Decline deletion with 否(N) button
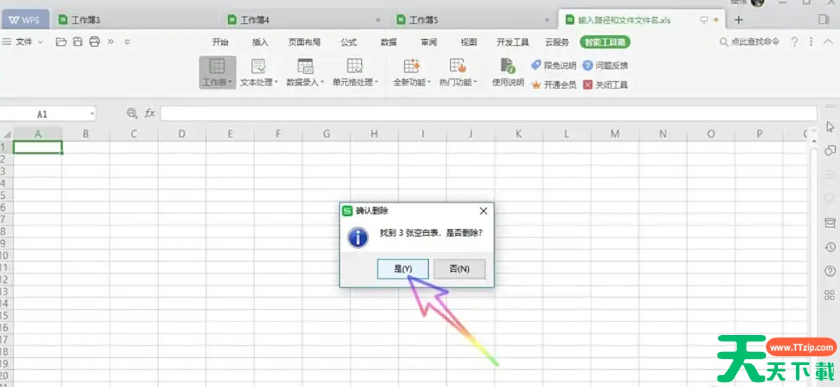The height and width of the screenshot is (387, 840). tap(459, 269)
